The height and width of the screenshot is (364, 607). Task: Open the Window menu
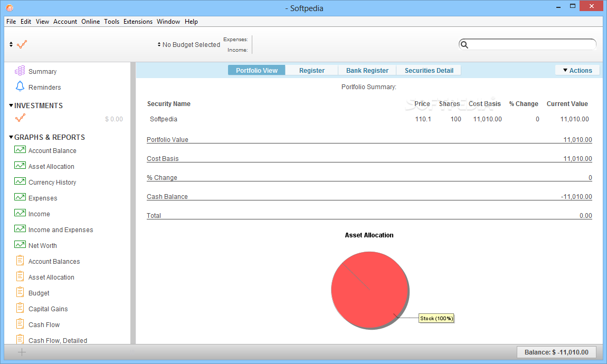click(168, 22)
